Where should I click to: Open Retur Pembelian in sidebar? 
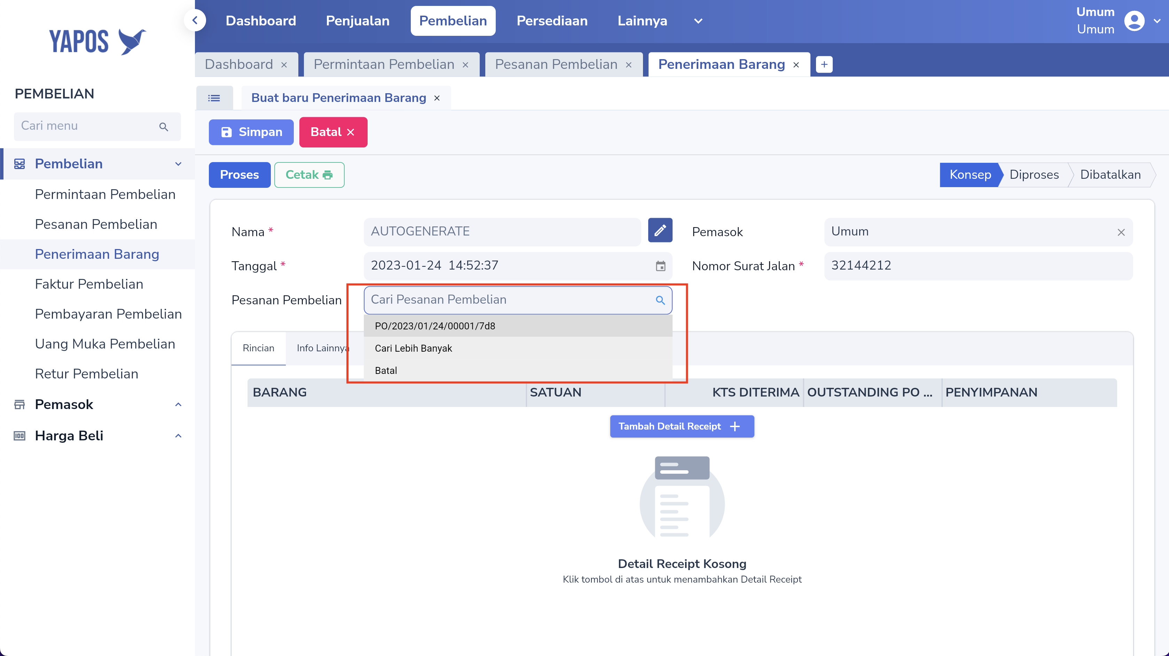pos(86,374)
